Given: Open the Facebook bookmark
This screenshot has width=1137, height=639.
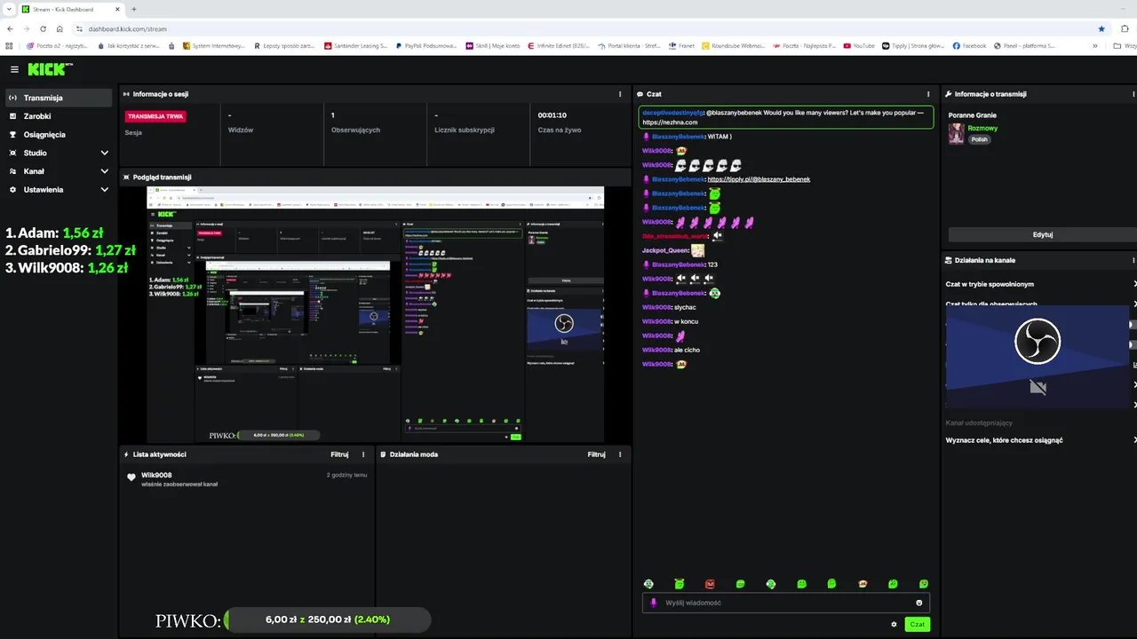Looking at the screenshot, I should (x=969, y=45).
